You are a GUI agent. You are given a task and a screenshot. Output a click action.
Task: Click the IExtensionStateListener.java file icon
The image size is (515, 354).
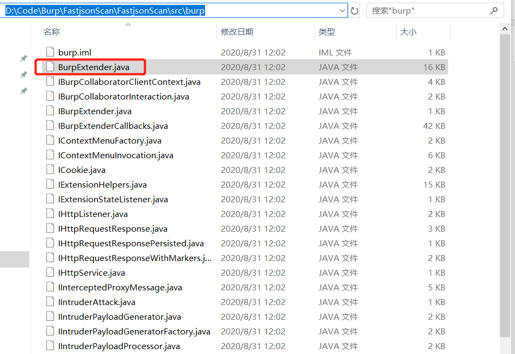[x=49, y=199]
